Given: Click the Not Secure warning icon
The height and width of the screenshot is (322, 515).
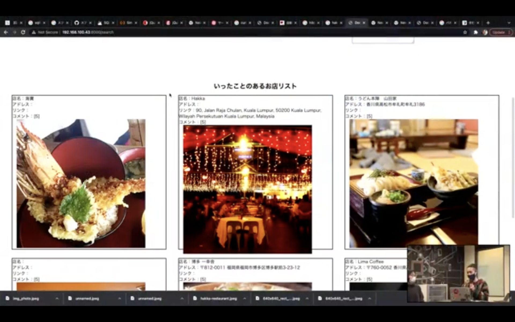Looking at the screenshot, I should (34, 32).
